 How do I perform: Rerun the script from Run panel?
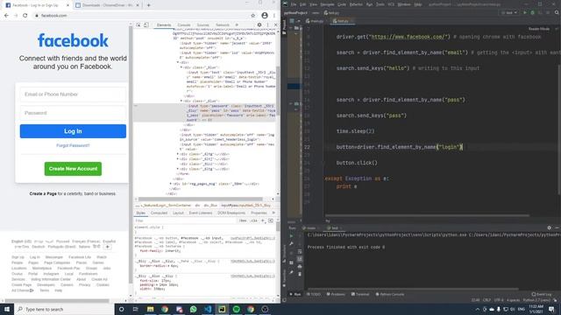[291, 236]
